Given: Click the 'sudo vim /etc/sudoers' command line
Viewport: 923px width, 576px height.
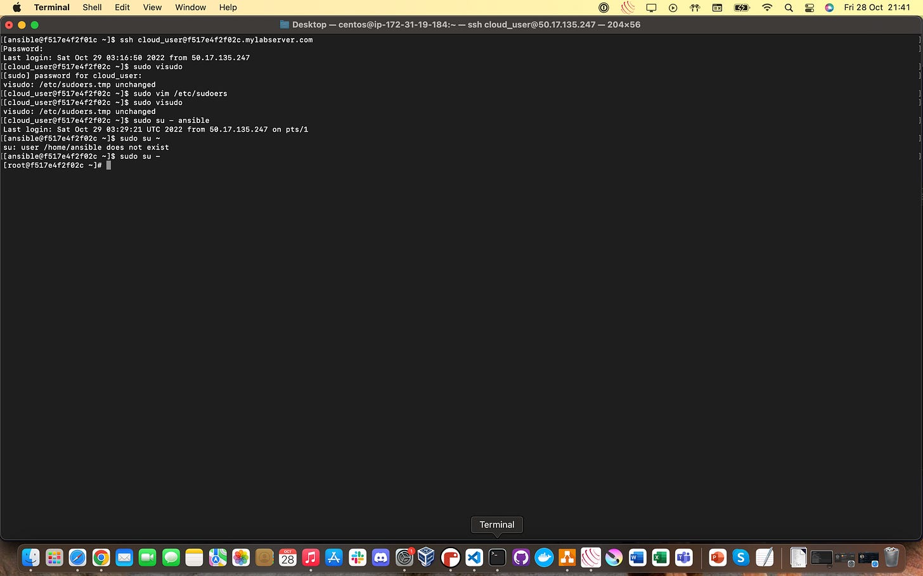Looking at the screenshot, I should point(115,94).
